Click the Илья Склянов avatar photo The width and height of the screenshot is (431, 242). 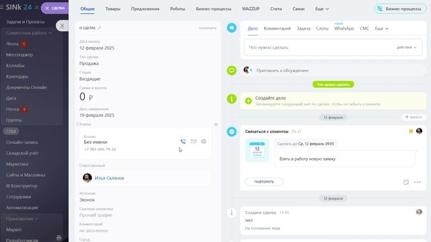click(88, 177)
